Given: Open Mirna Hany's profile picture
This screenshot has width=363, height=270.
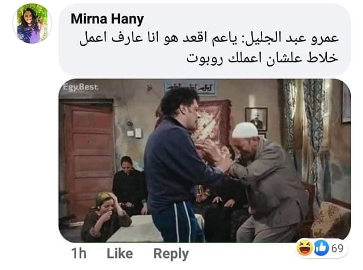Looking at the screenshot, I should pyautogui.click(x=32, y=23).
